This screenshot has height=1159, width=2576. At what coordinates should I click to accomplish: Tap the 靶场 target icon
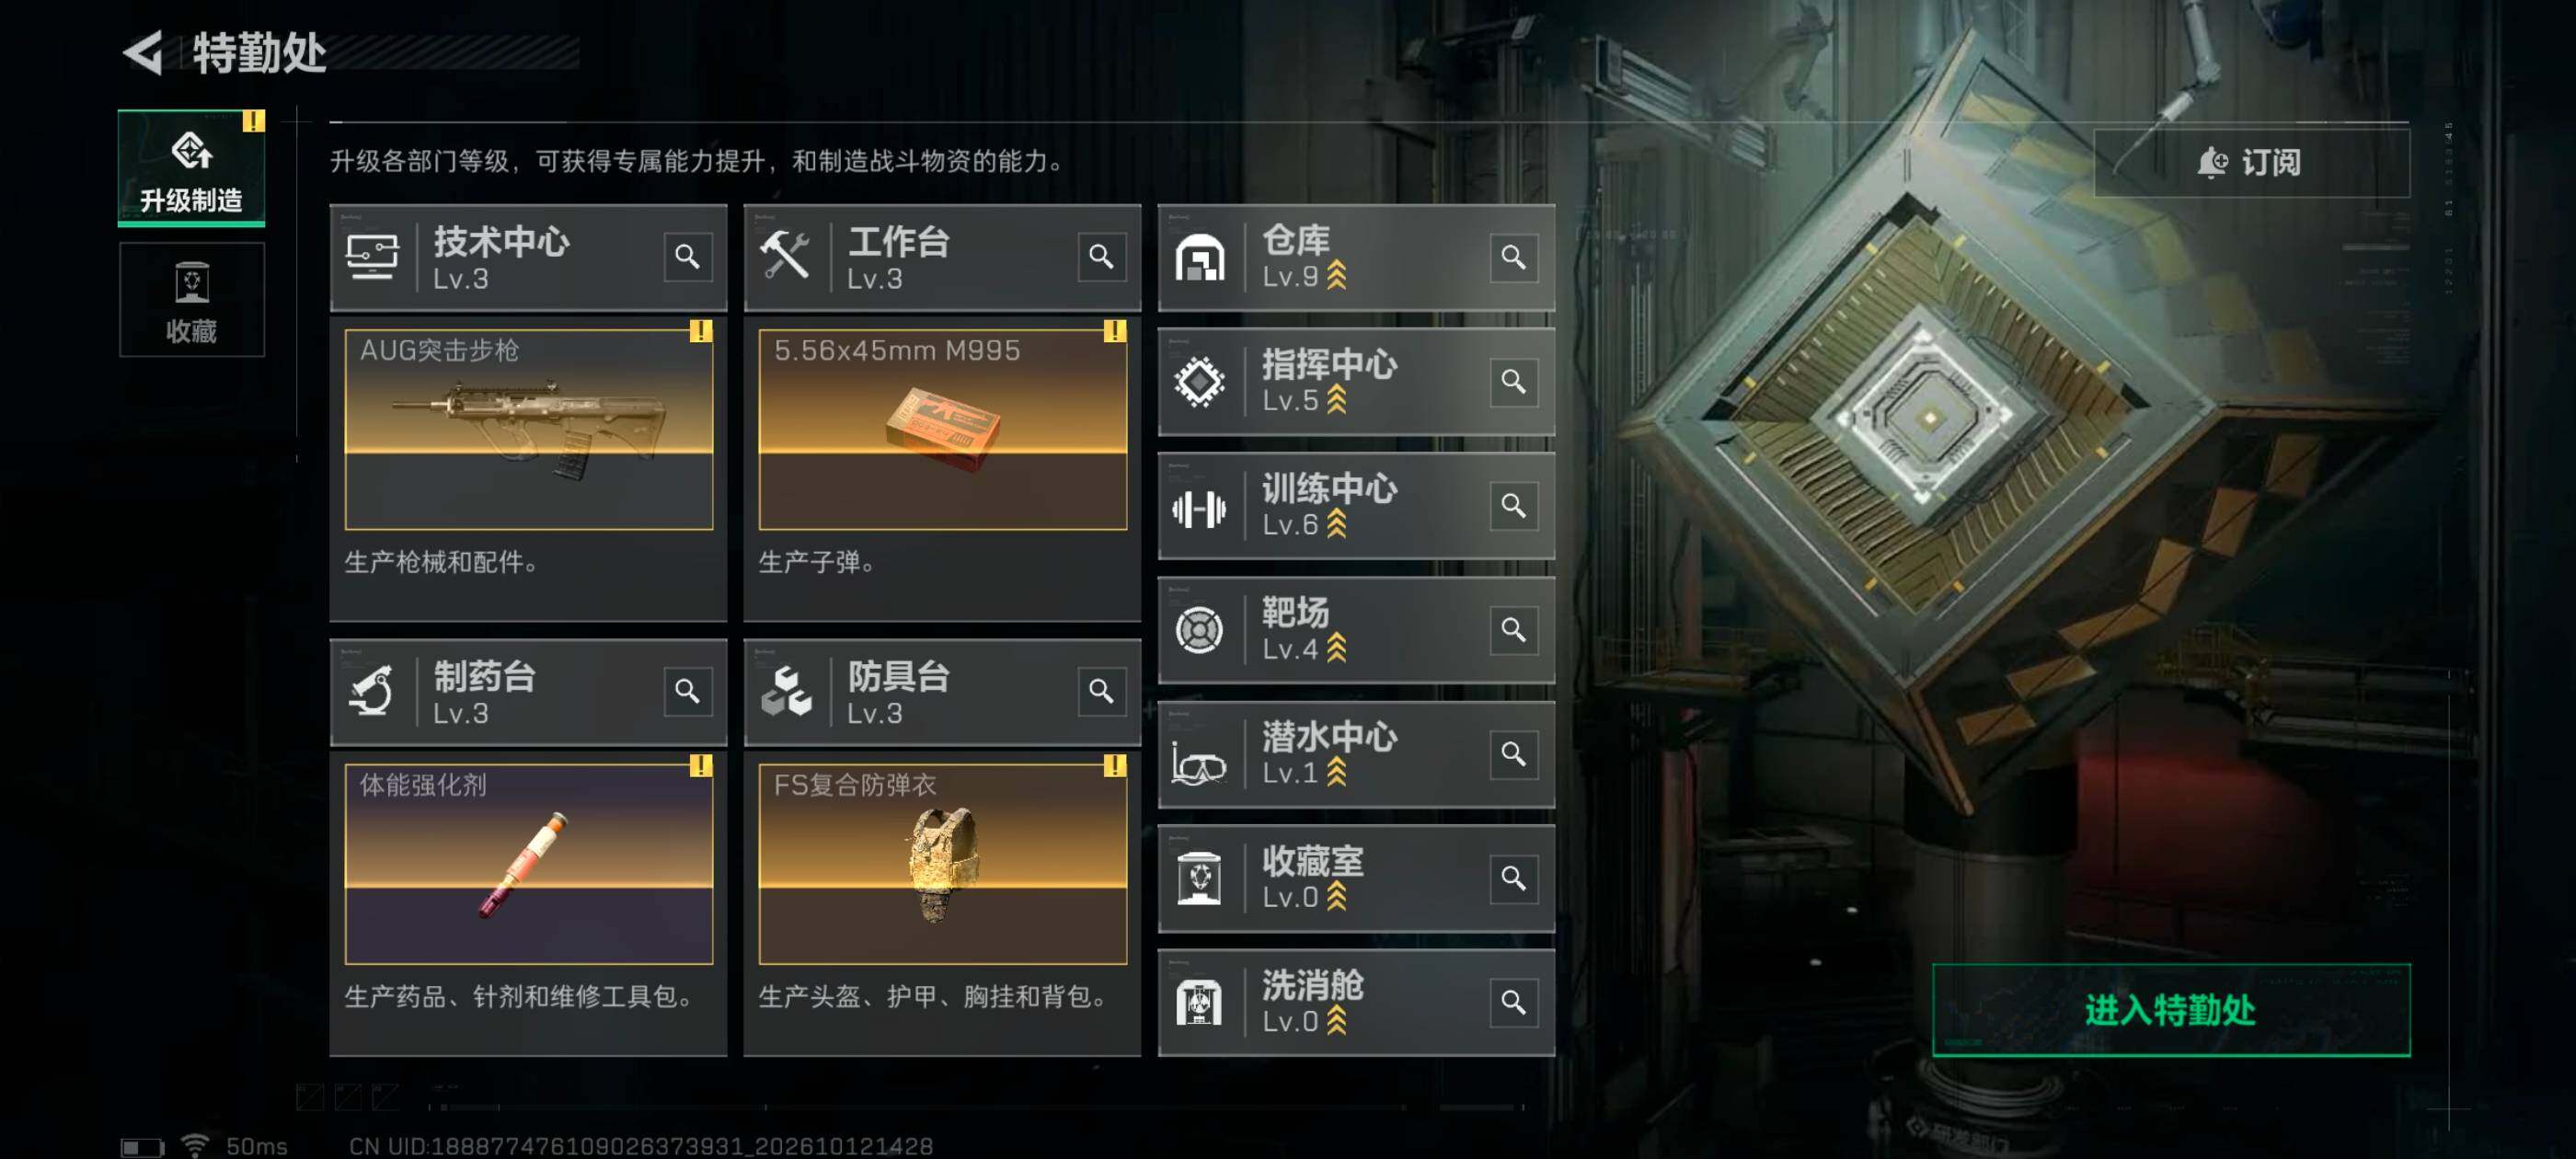pos(1199,630)
